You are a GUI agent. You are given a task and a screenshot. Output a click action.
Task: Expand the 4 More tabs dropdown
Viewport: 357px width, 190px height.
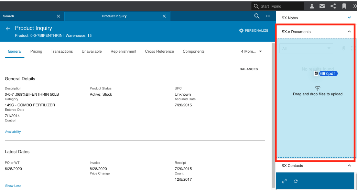pyautogui.click(x=251, y=52)
